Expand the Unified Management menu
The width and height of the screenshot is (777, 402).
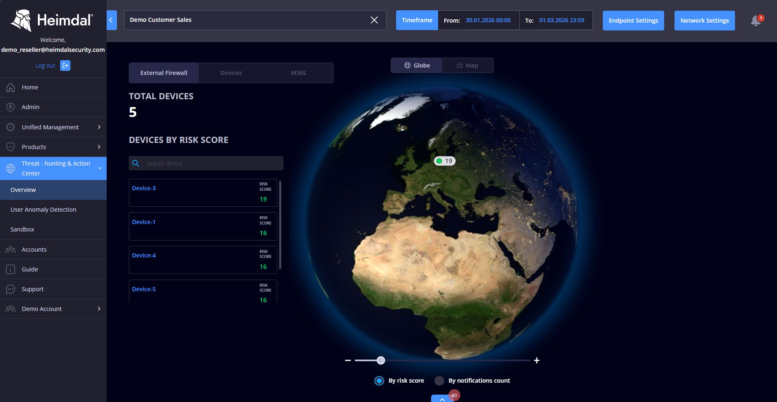tap(99, 127)
